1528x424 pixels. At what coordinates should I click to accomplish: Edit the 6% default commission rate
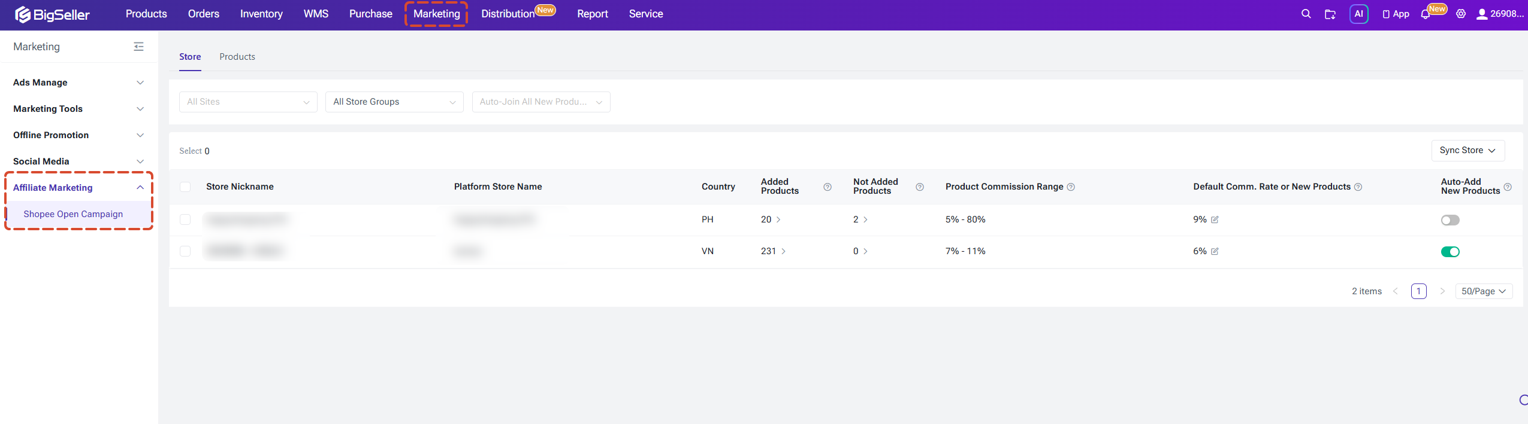[x=1215, y=252]
